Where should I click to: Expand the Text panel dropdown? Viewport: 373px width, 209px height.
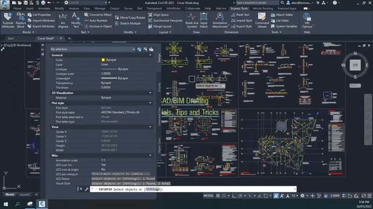click(85, 33)
